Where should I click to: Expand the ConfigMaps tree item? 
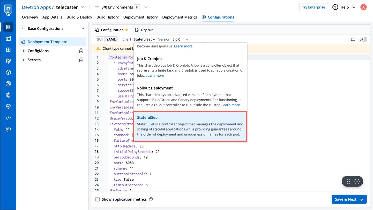tap(24, 51)
